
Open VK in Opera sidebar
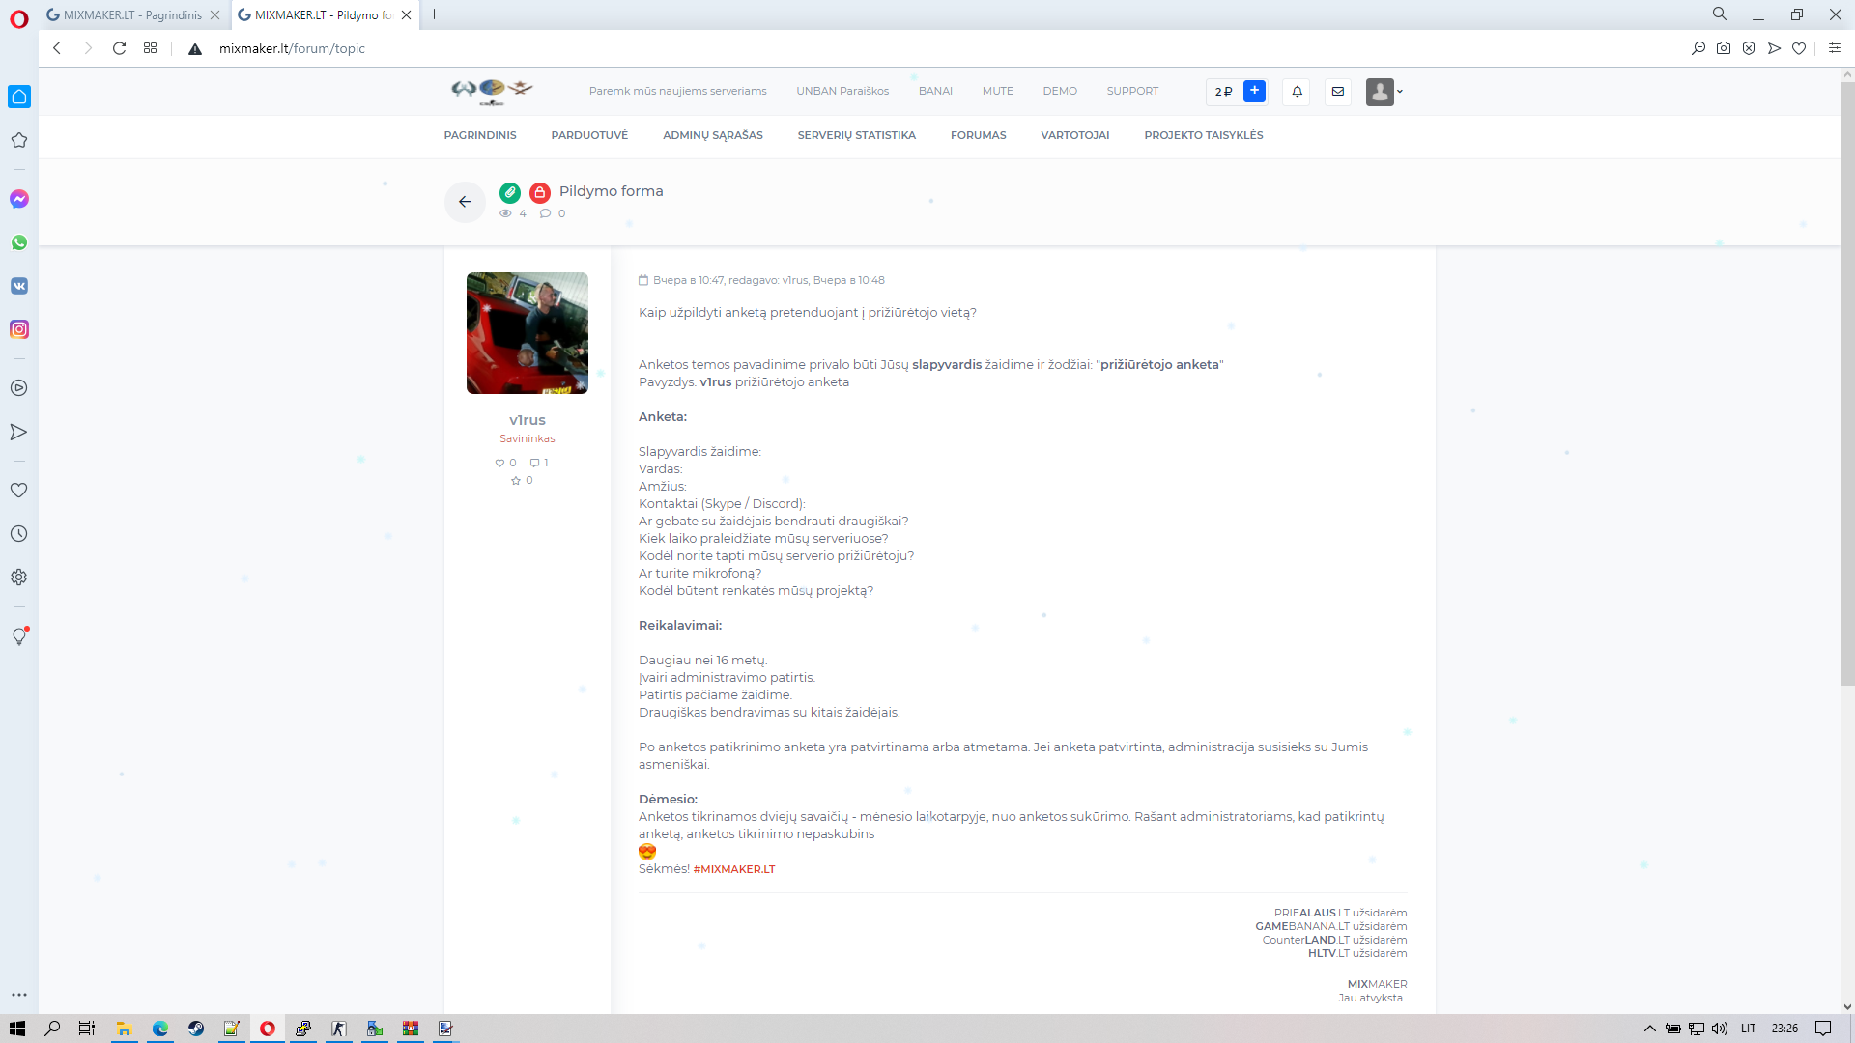tap(19, 286)
